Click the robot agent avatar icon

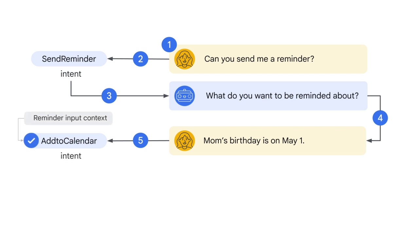[185, 96]
